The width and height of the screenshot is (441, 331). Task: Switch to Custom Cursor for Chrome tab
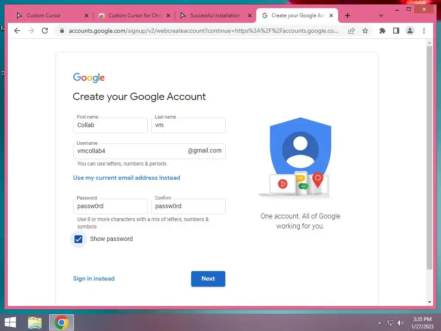[134, 16]
